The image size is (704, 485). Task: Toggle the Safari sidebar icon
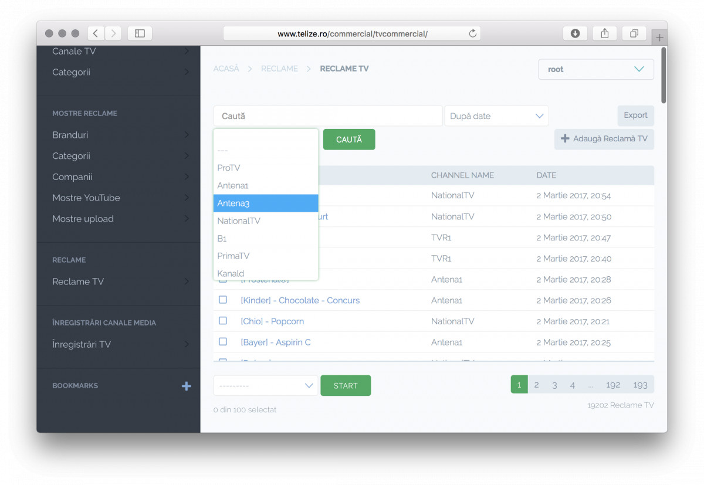140,33
